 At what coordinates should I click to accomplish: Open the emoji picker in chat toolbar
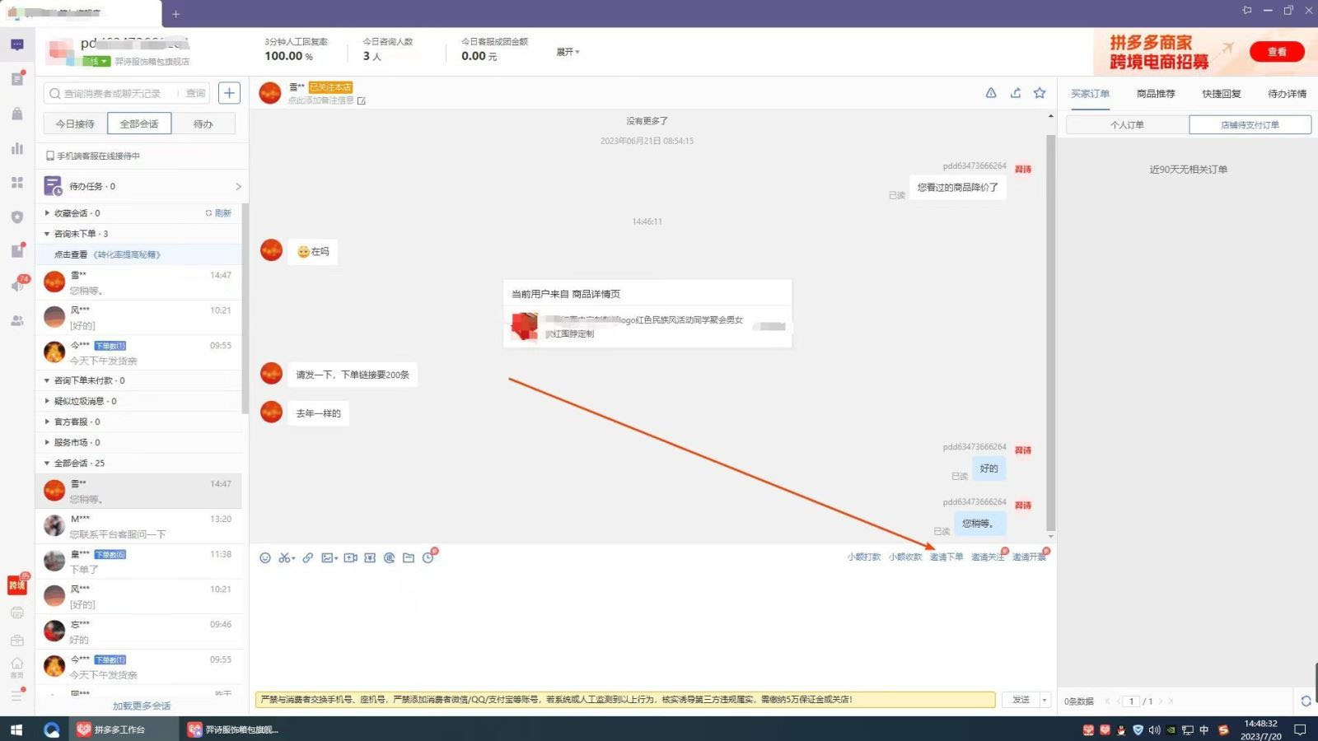pos(265,557)
